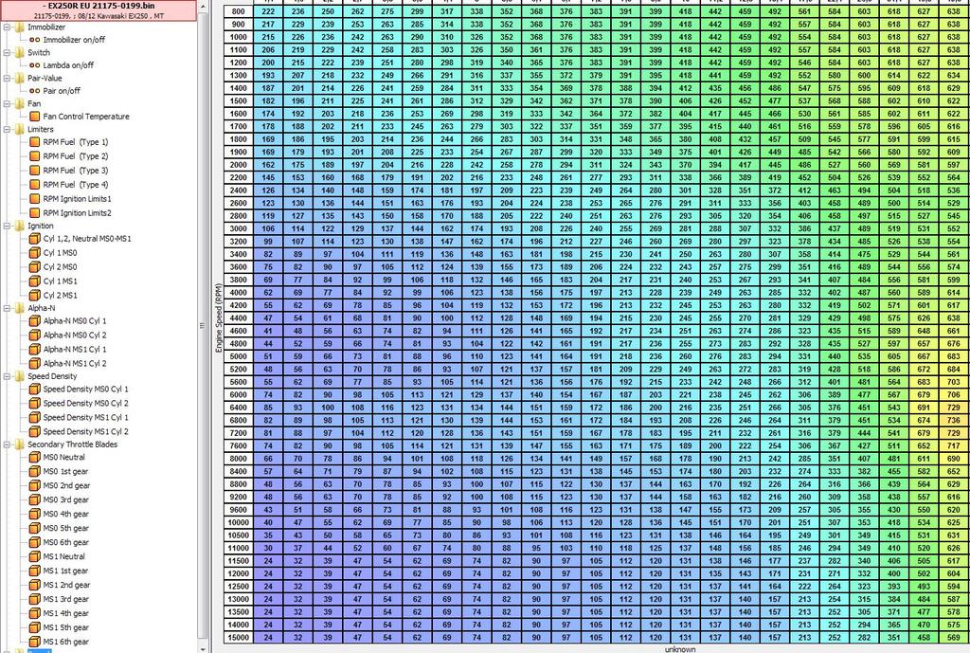Open the MS0 2nd gear cube icon
Image resolution: width=970 pixels, height=653 pixels.
[x=35, y=485]
